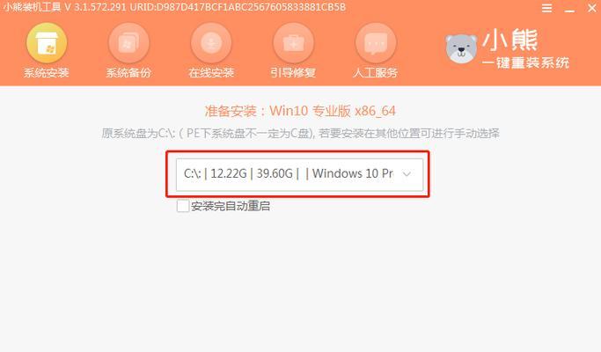Close the 小熊装机工具 window

[592, 8]
